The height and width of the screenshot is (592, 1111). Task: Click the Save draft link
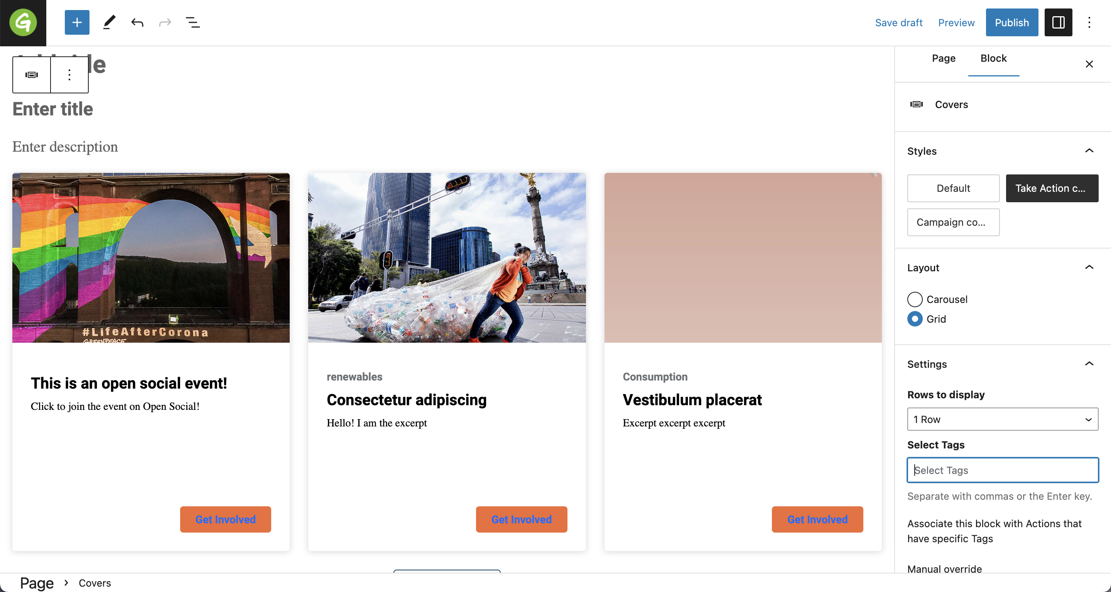click(x=898, y=22)
